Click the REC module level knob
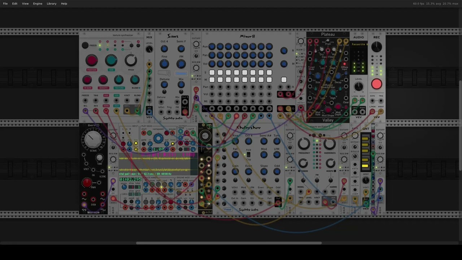 376,46
